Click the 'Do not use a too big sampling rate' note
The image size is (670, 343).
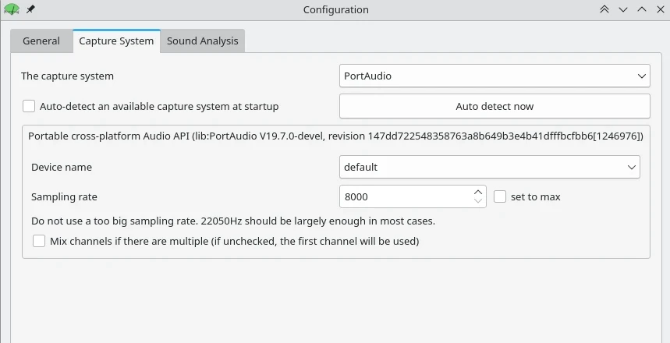tap(233, 221)
